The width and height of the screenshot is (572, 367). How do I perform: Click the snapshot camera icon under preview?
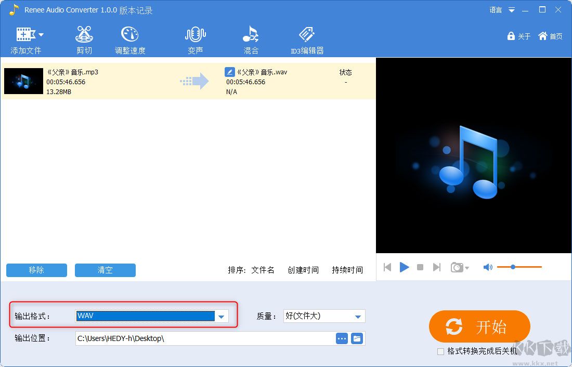click(457, 267)
